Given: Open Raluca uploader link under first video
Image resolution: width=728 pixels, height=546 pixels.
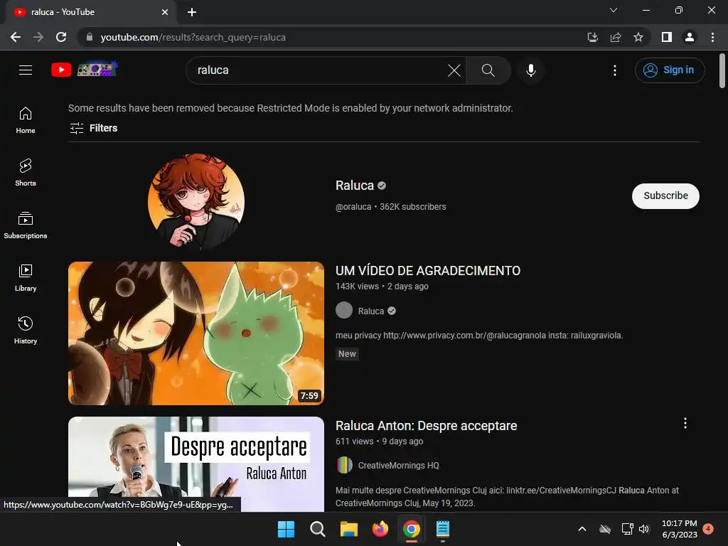Looking at the screenshot, I should pyautogui.click(x=371, y=311).
